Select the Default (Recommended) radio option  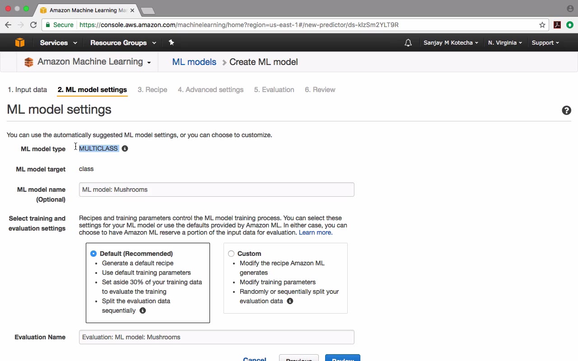click(93, 254)
